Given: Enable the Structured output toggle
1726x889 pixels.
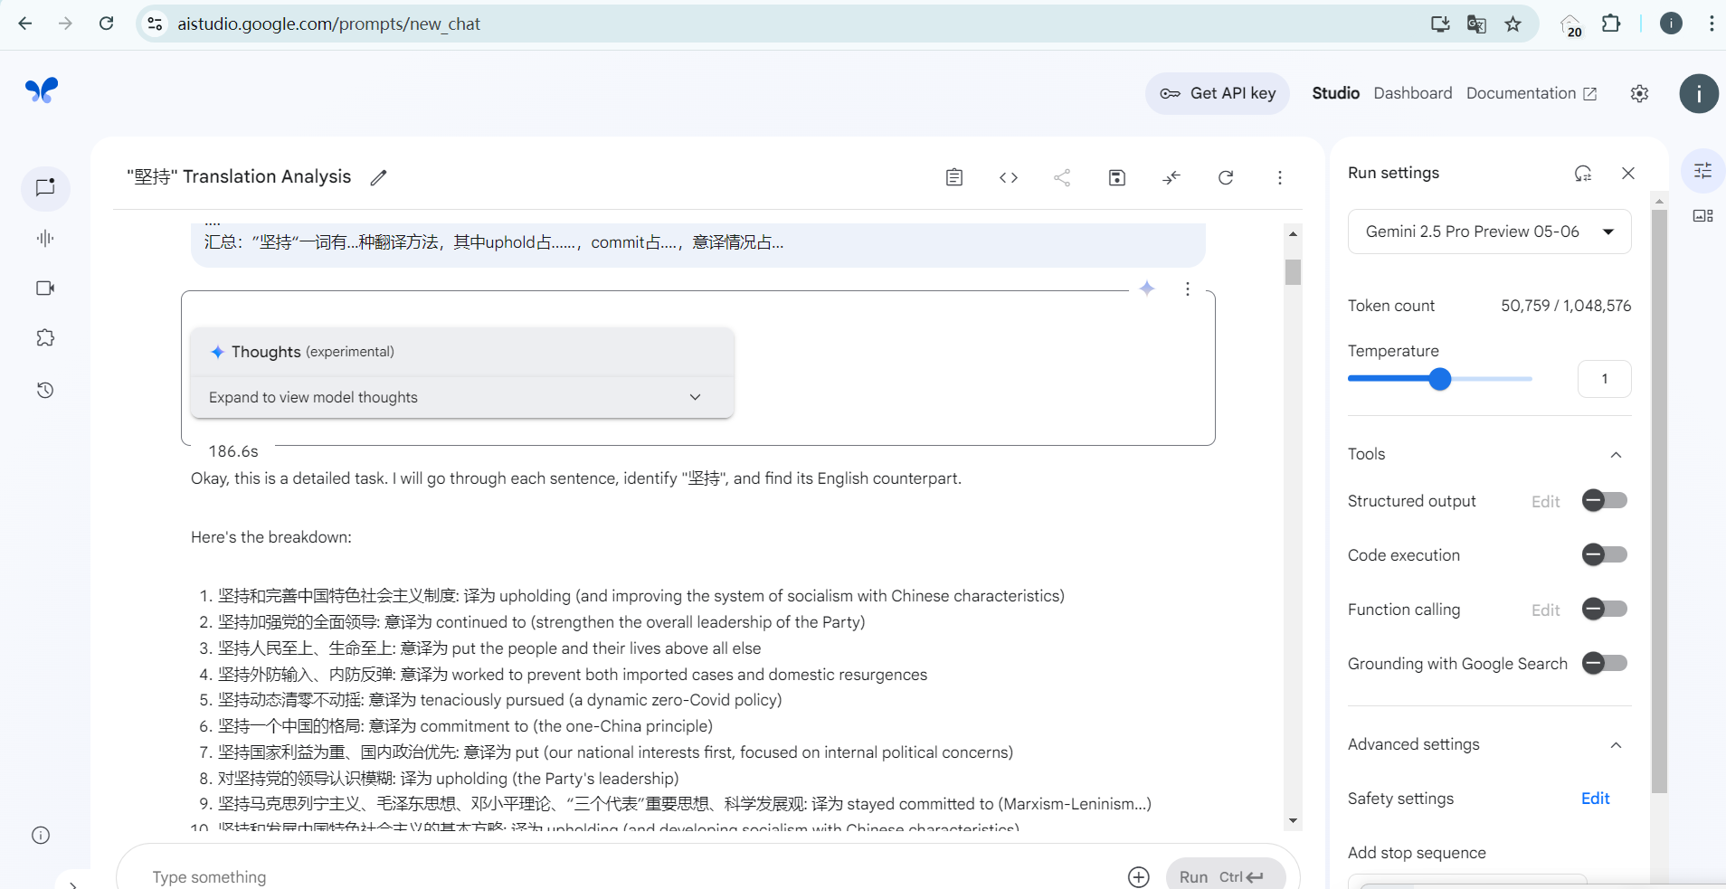Looking at the screenshot, I should (x=1604, y=500).
